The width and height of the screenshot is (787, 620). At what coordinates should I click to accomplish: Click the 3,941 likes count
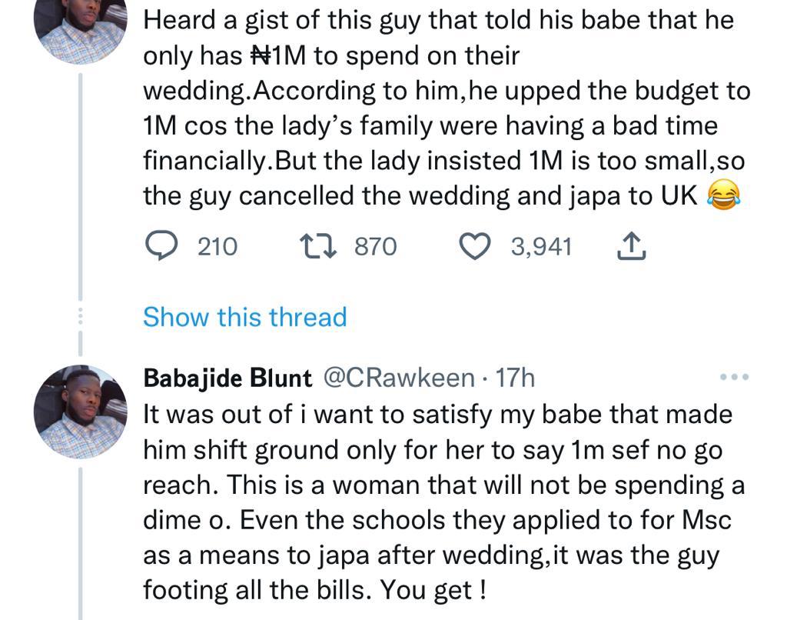(541, 246)
